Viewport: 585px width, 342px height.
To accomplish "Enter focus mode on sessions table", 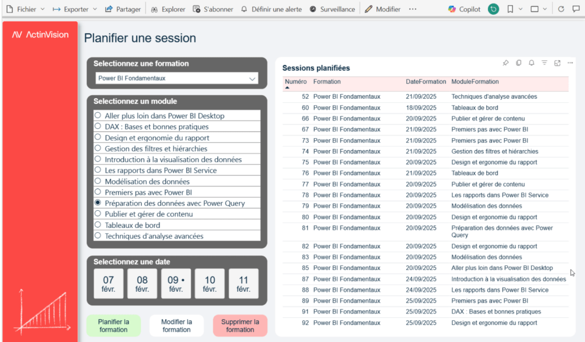I will (x=557, y=63).
